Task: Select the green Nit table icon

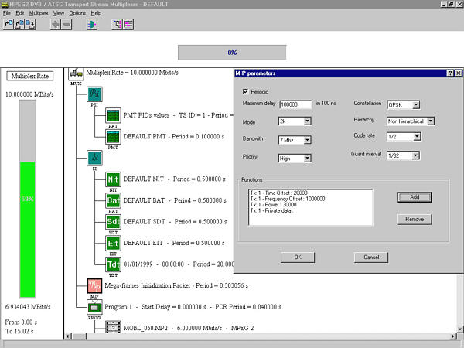Action: (x=113, y=179)
